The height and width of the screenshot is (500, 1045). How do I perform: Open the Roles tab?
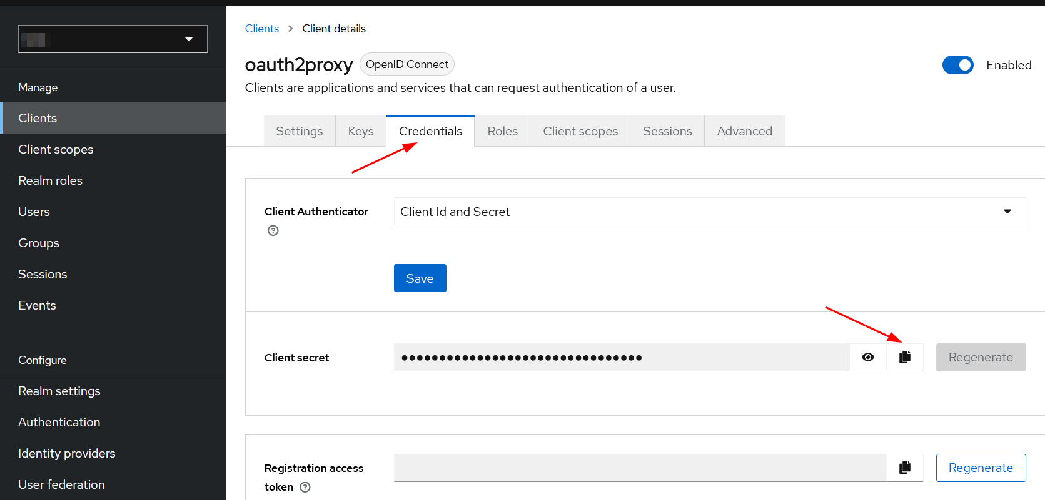coord(502,131)
